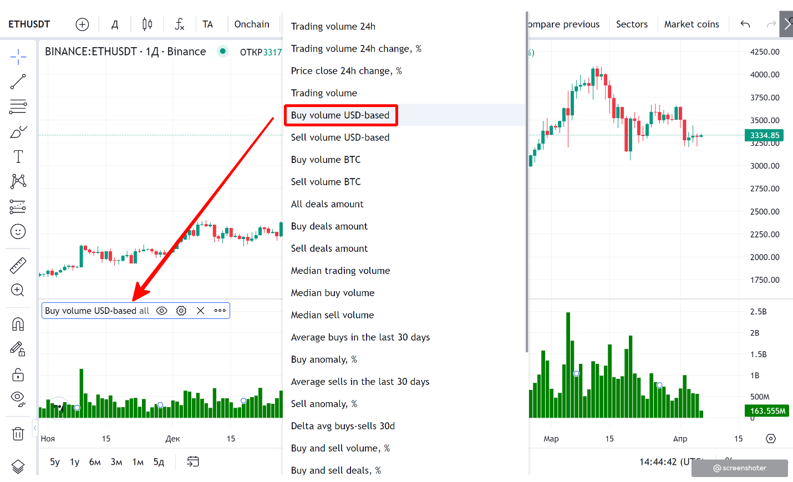Viewport: 793px width, 482px height.
Task: Select the ruler measure tool
Action: click(18, 266)
